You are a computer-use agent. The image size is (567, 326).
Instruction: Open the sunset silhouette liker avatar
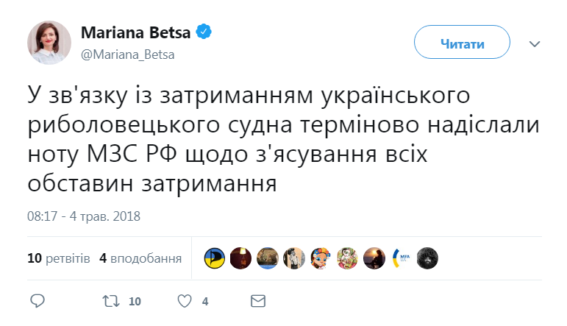374,258
